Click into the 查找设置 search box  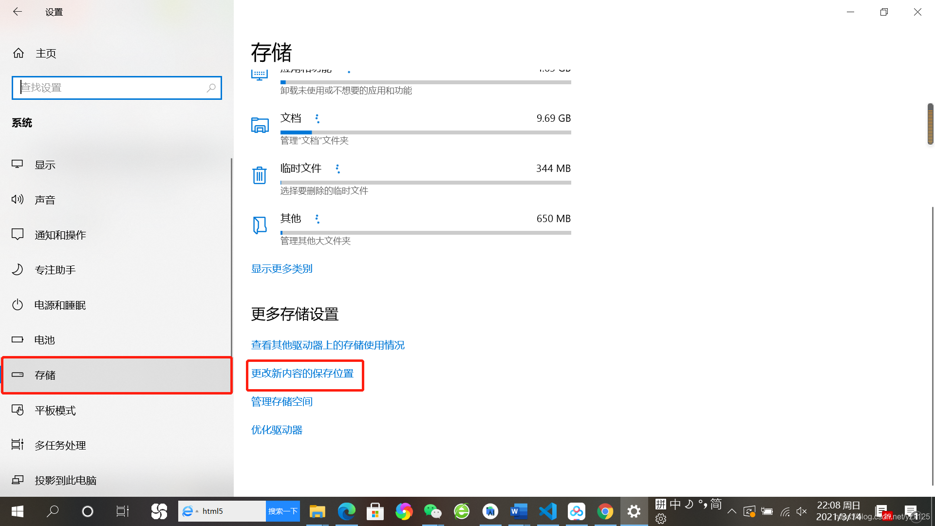tap(117, 88)
